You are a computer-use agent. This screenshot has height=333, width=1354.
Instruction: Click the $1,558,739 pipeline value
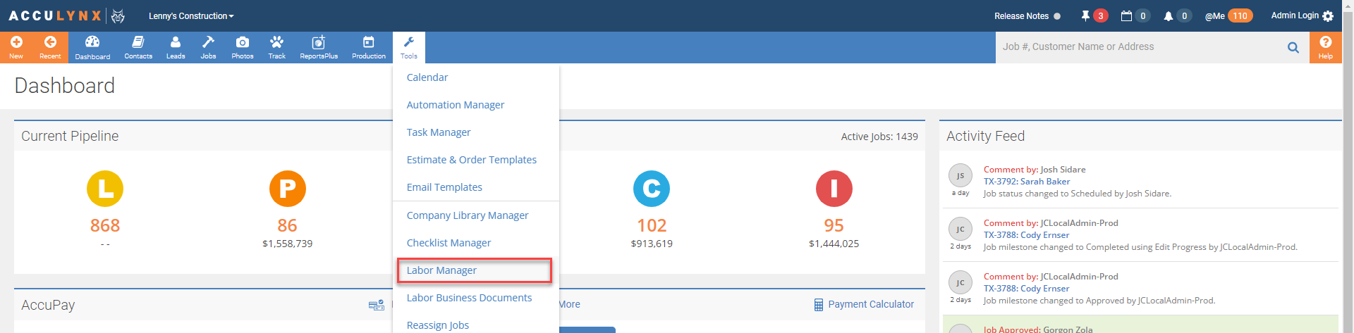pos(287,244)
